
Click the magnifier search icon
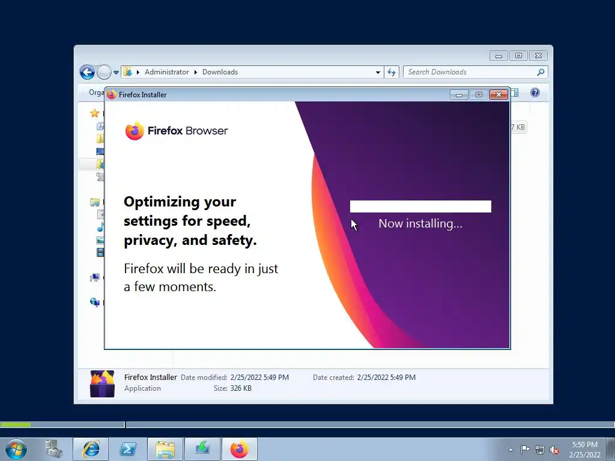pyautogui.click(x=541, y=72)
